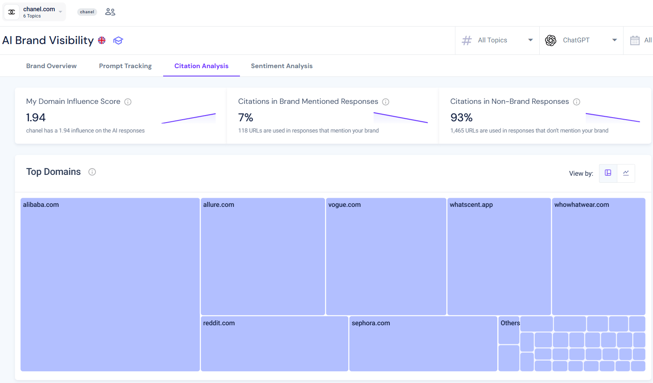
Task: Click the hashtag topics icon
Action: 467,40
